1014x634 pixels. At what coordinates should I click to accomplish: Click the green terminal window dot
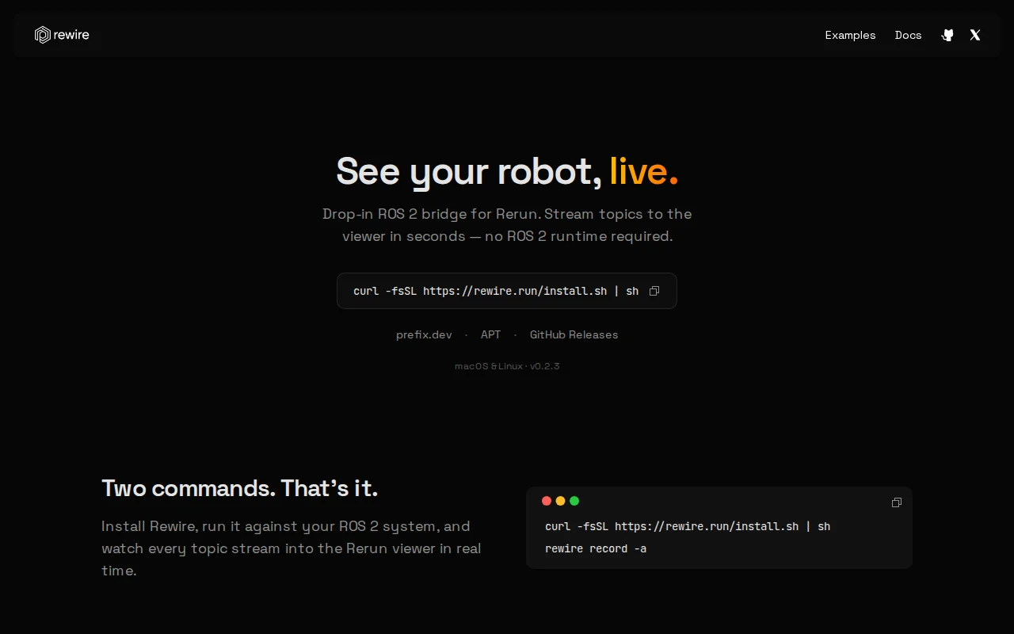(x=574, y=501)
